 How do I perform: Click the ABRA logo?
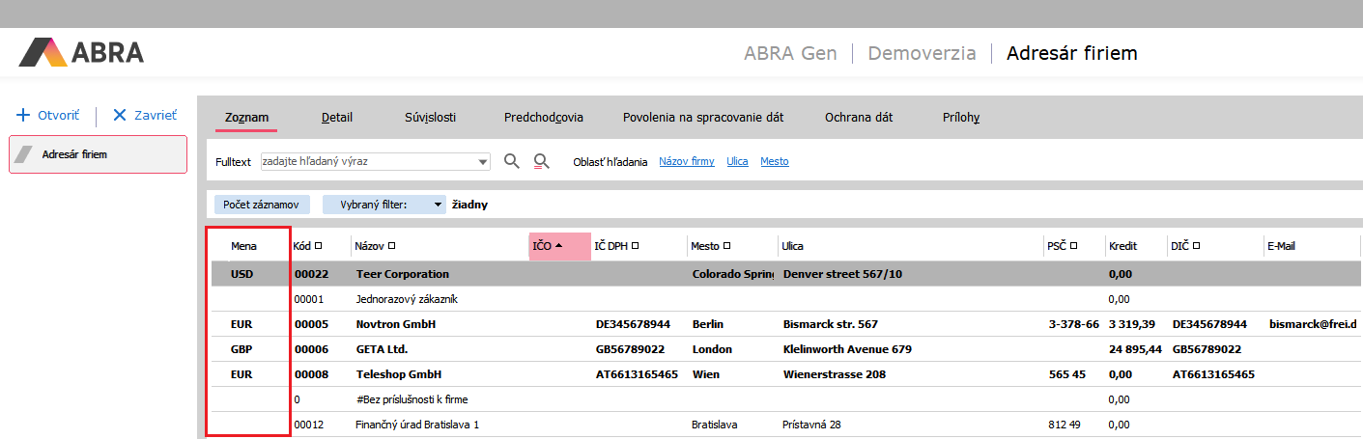[81, 52]
